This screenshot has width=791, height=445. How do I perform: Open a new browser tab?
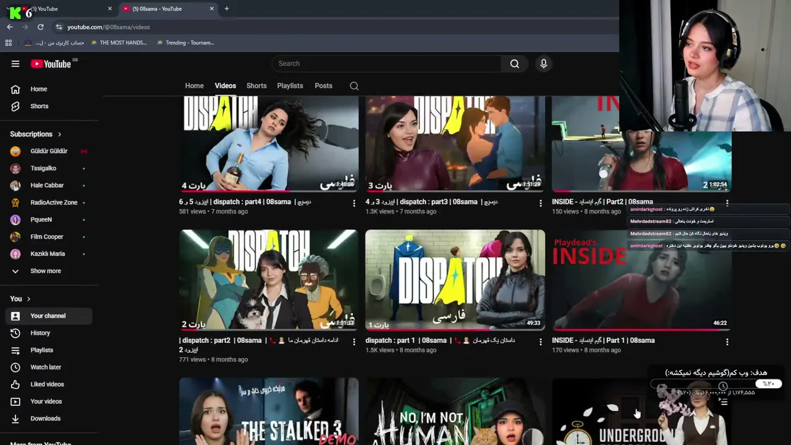227,9
